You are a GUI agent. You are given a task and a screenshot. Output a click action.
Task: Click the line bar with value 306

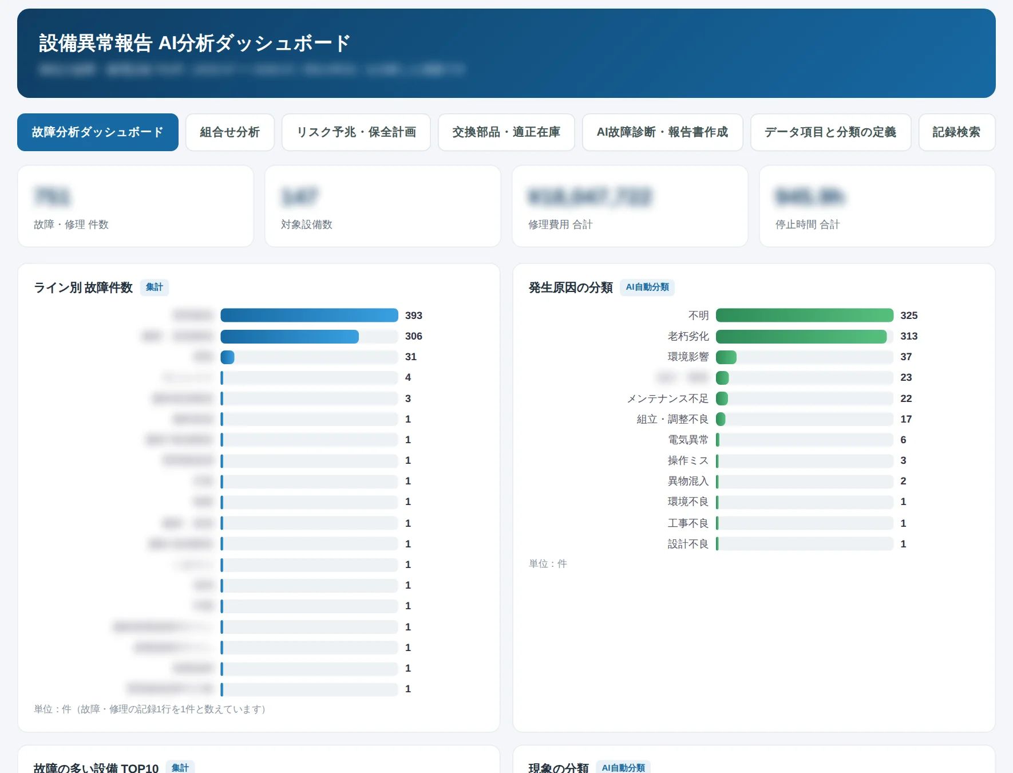tap(290, 337)
